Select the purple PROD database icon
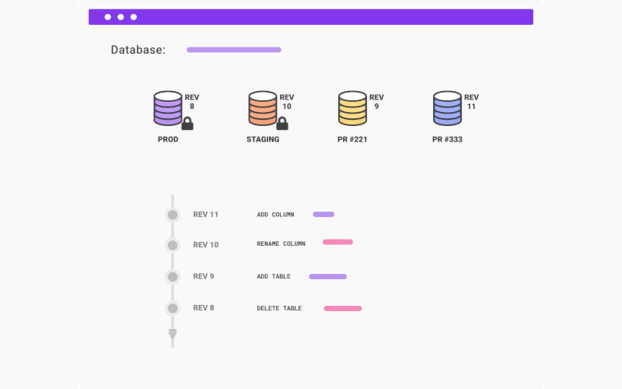This screenshot has width=622, height=389. coord(168,108)
